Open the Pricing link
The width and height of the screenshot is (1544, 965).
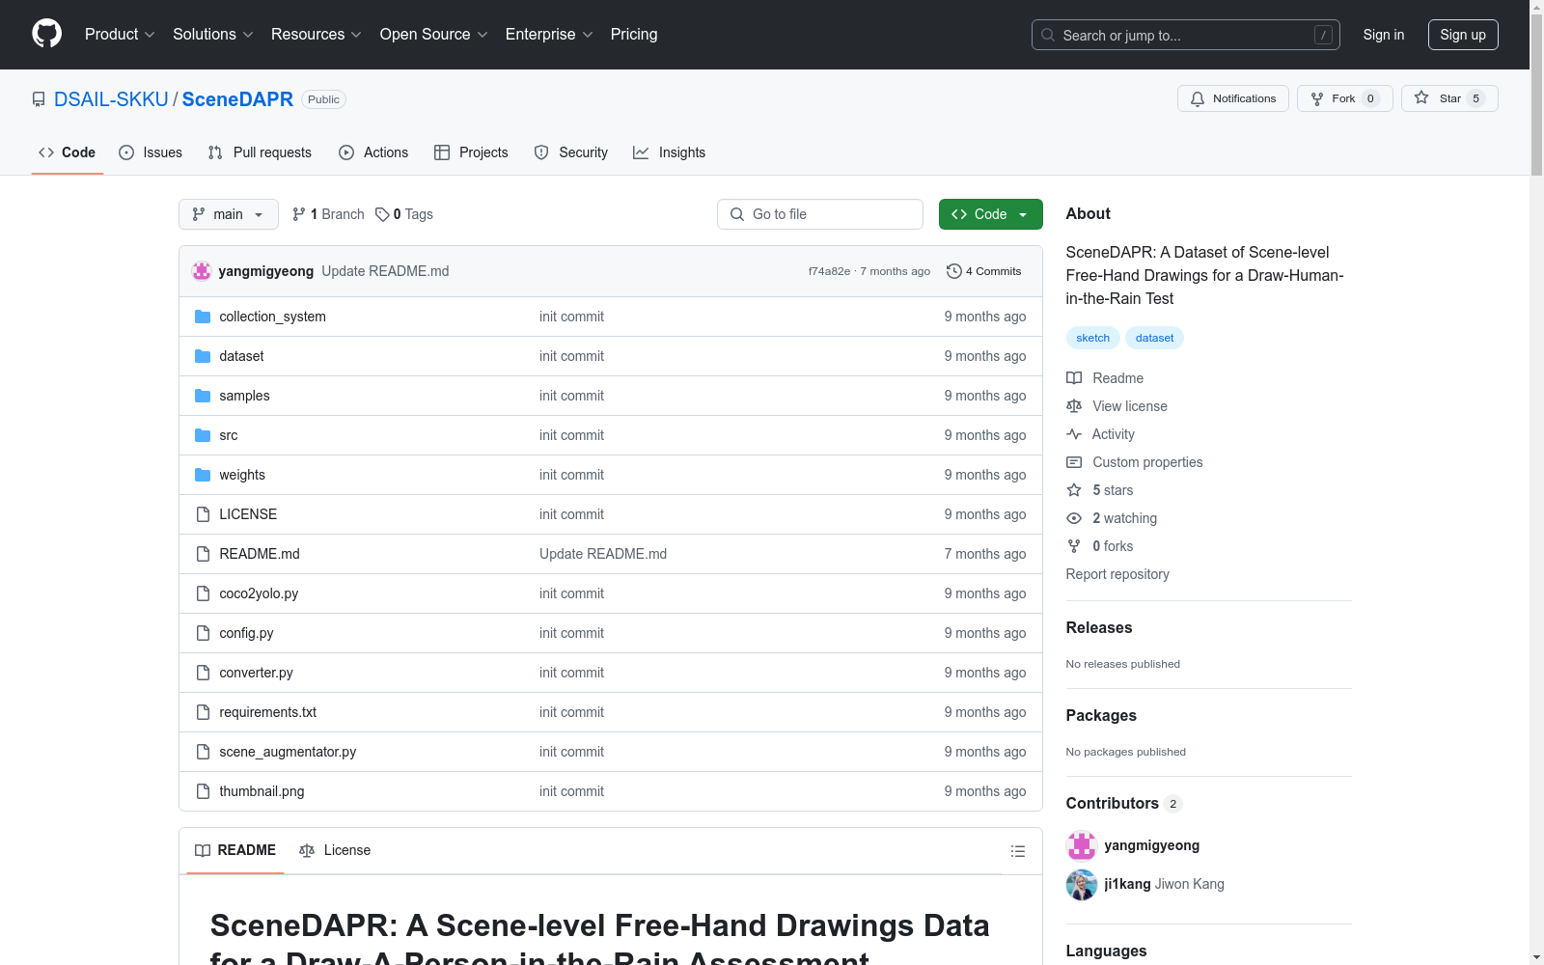point(634,35)
